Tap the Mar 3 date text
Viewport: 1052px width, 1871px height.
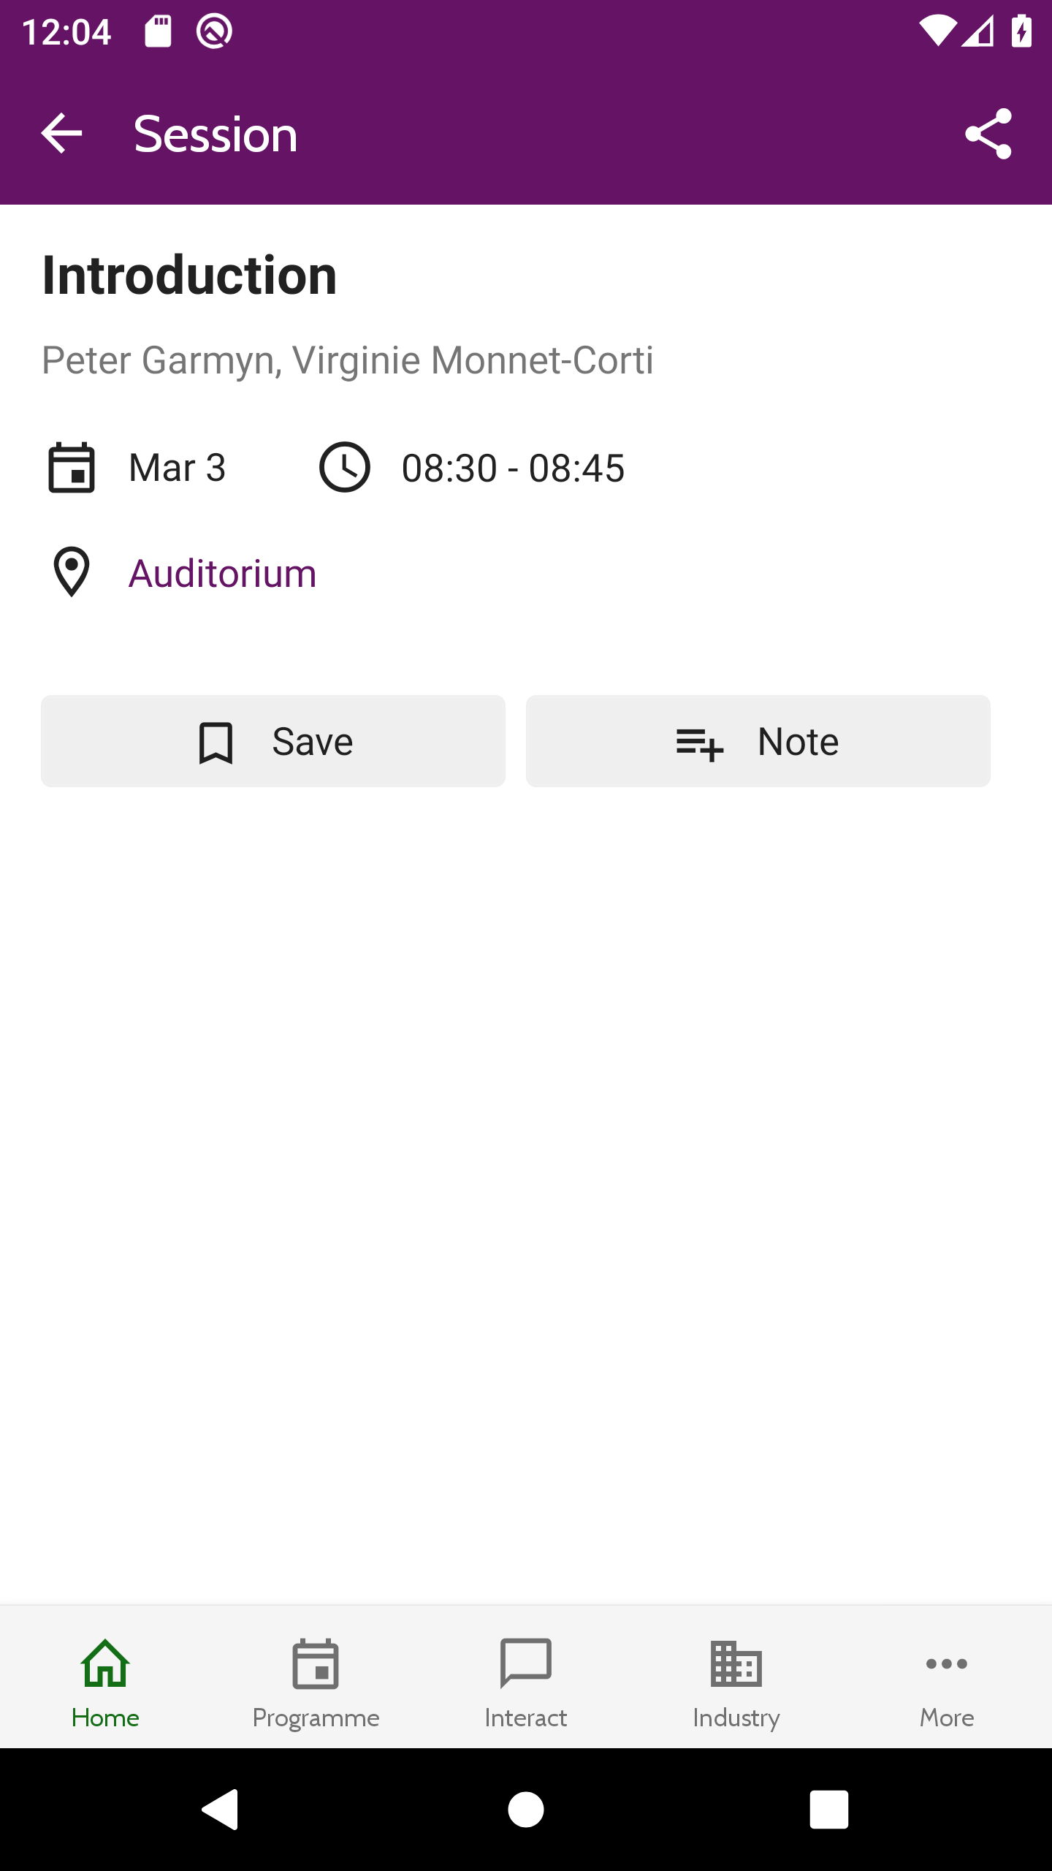click(x=178, y=468)
